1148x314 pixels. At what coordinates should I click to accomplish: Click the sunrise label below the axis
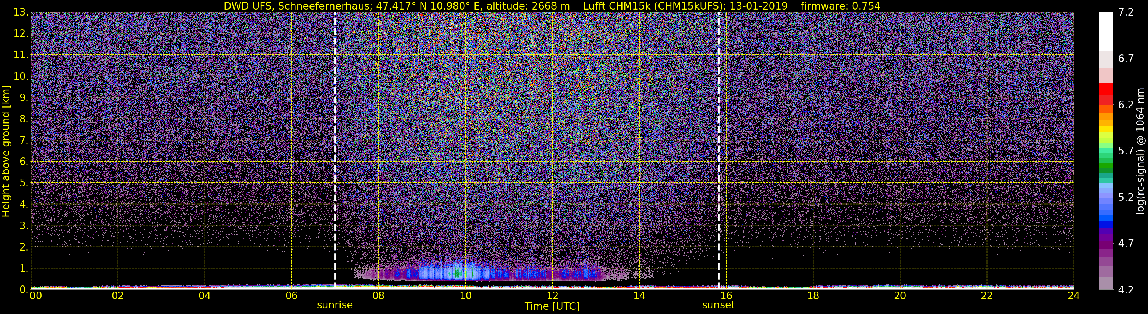[335, 305]
